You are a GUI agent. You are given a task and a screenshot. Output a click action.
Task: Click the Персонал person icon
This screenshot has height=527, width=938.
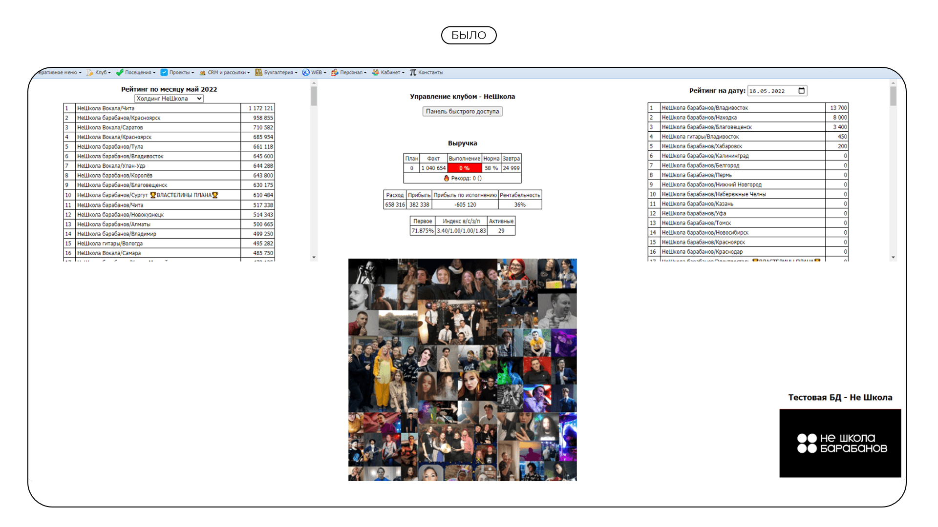click(335, 73)
